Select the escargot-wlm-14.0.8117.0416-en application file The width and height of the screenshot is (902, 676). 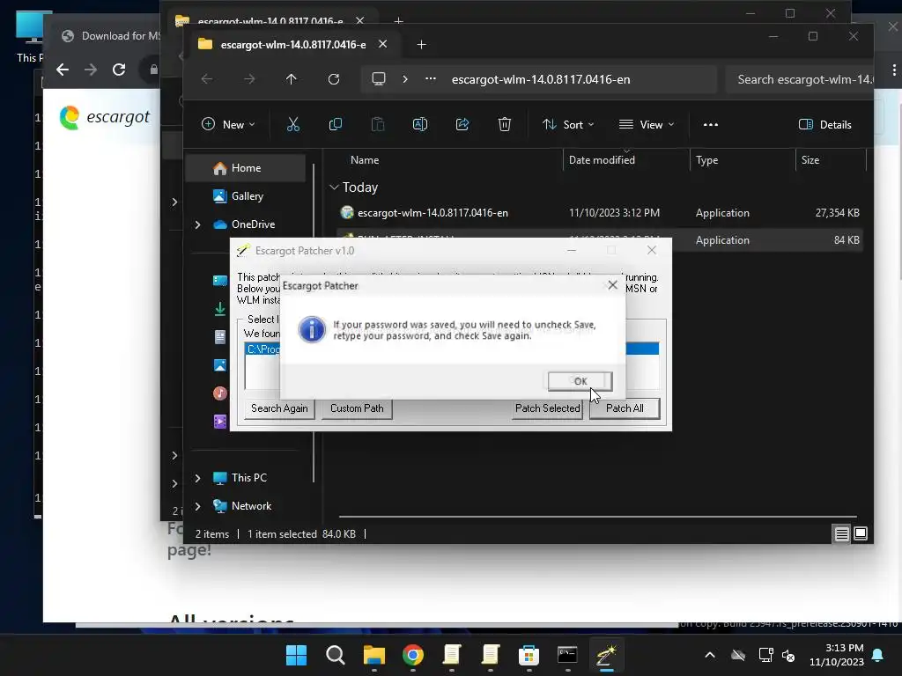[x=433, y=213]
